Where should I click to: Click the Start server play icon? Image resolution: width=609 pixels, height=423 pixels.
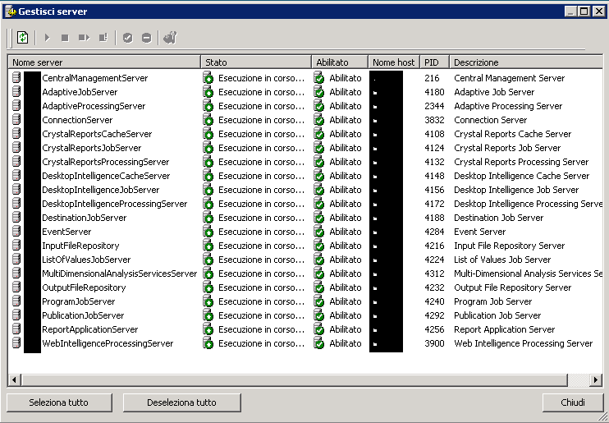click(x=48, y=38)
